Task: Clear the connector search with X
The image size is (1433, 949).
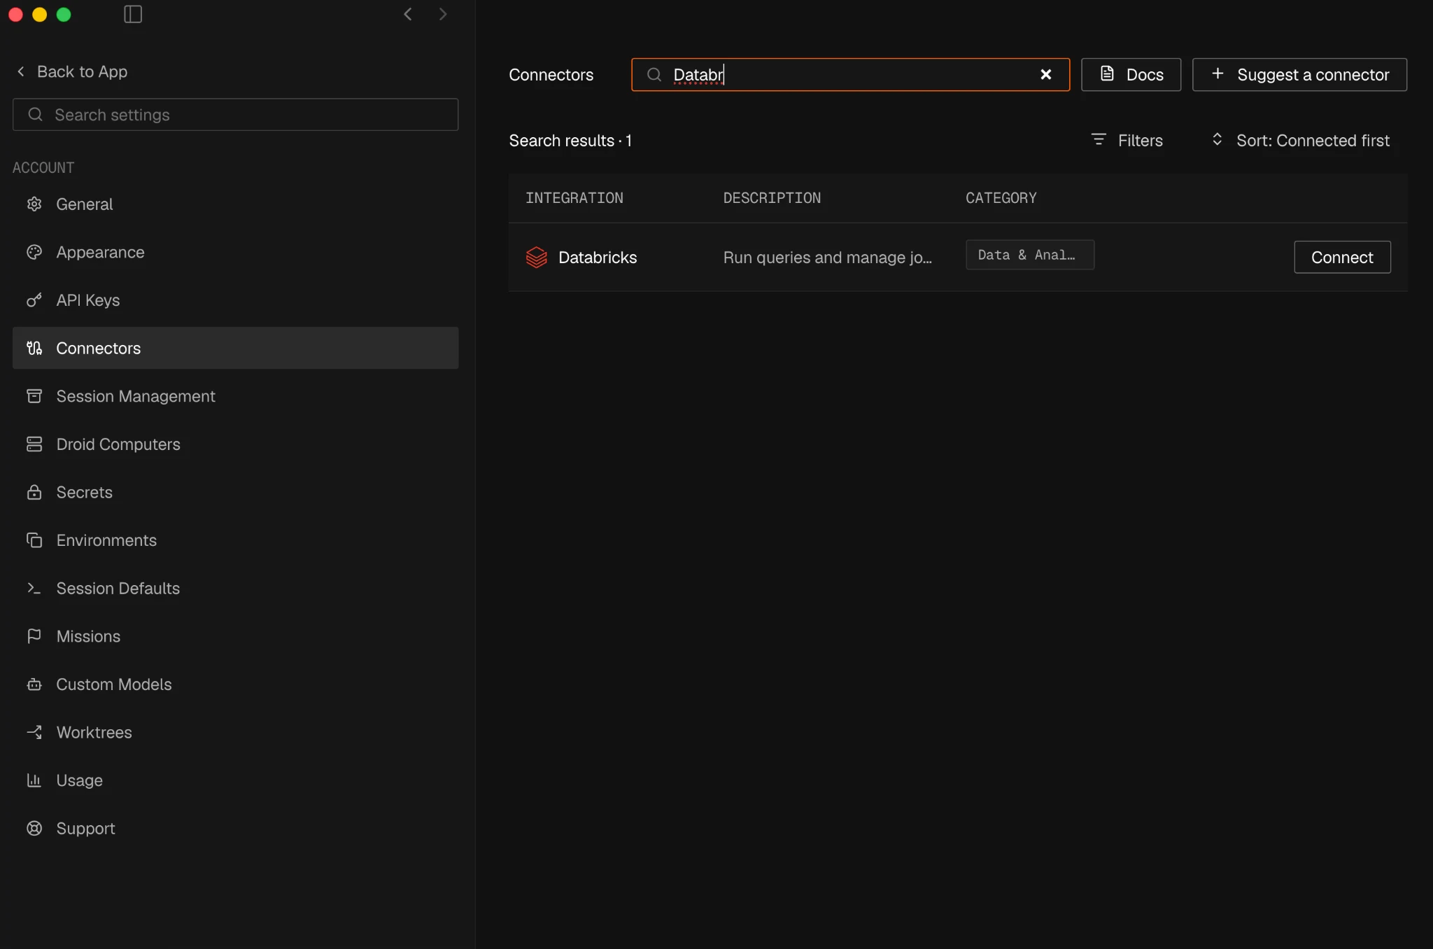Action: (1046, 74)
